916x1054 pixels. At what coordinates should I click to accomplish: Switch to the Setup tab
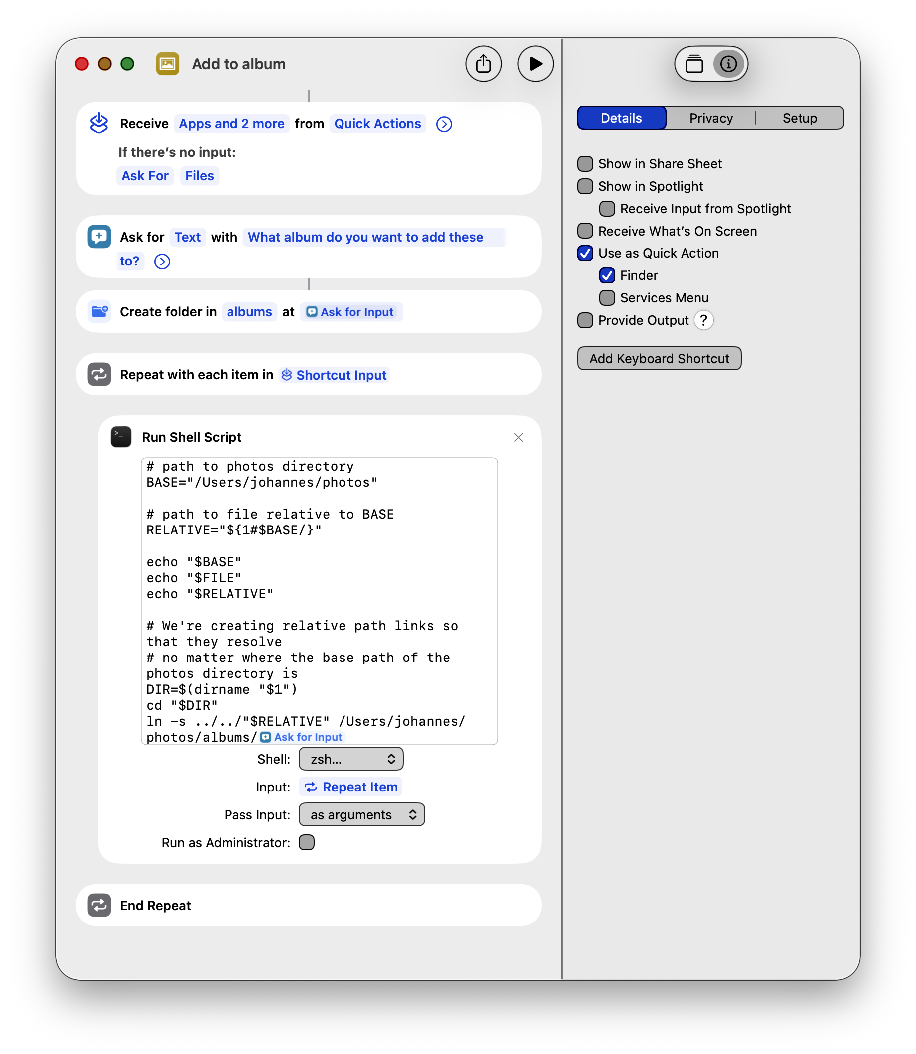pyautogui.click(x=800, y=118)
